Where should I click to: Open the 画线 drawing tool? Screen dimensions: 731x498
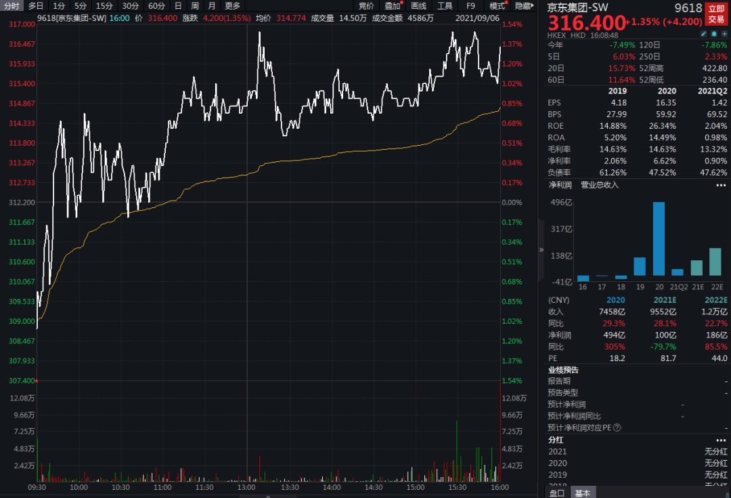[x=419, y=5]
